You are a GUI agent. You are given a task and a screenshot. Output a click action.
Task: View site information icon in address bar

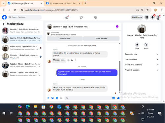[22, 10]
